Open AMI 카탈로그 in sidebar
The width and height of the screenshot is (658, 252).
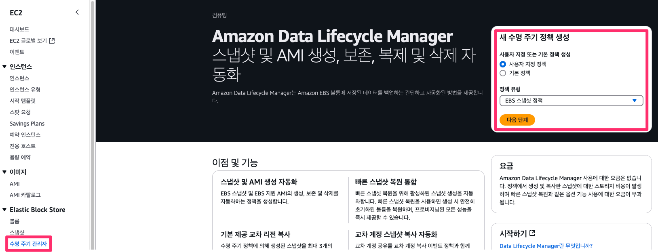point(25,195)
